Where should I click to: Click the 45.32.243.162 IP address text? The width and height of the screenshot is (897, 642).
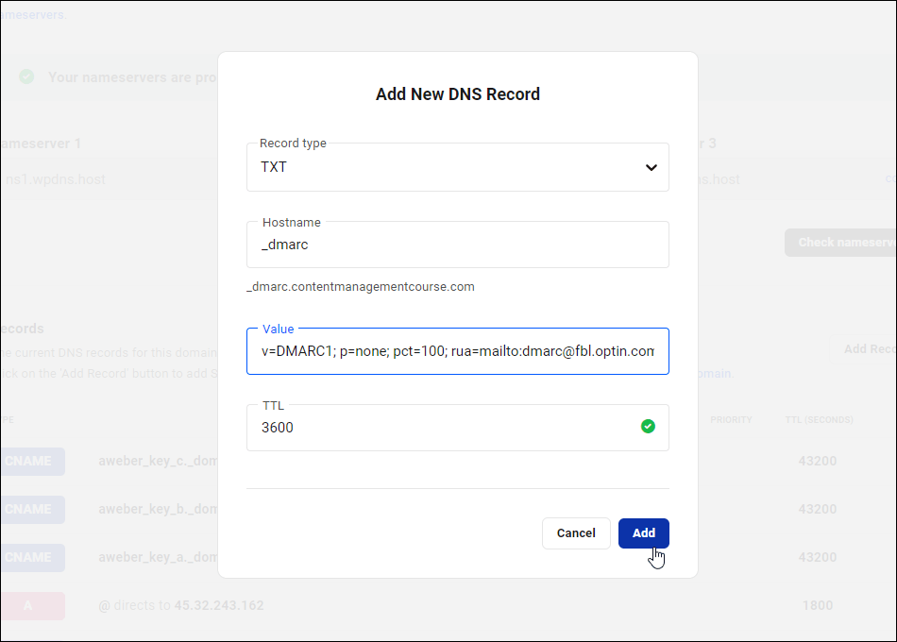coord(219,605)
